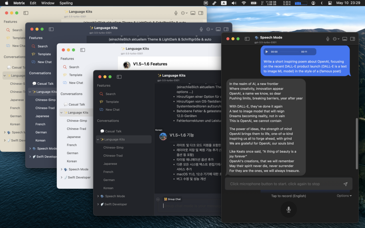Select German in the dark blue window sidebar
Image resolution: width=365 pixels, height=228 pixels.
point(41,133)
